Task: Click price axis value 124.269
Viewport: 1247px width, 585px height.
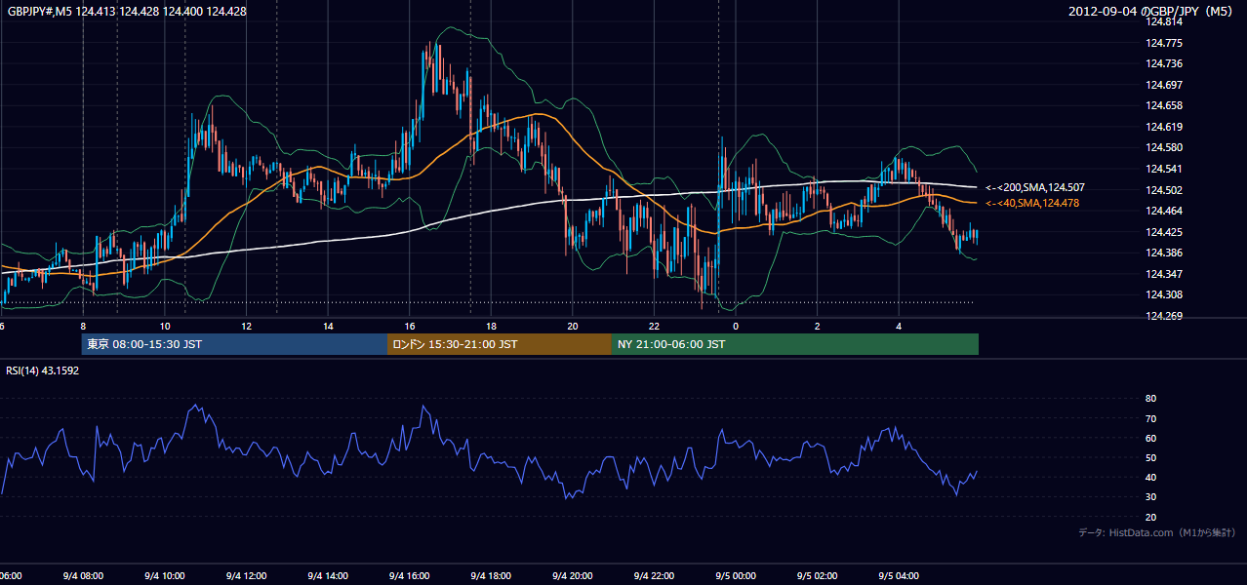Action: (1165, 316)
